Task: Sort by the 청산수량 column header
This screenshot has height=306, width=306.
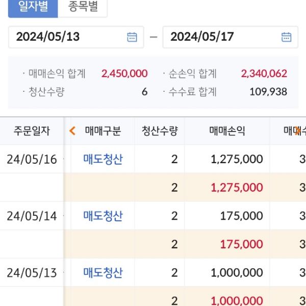Action: pos(160,131)
